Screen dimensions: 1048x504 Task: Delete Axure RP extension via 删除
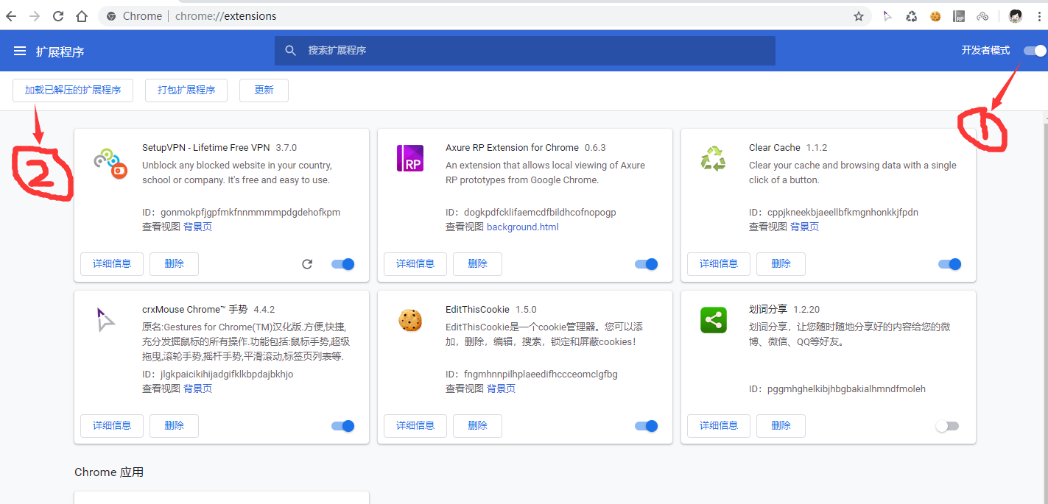(x=477, y=264)
